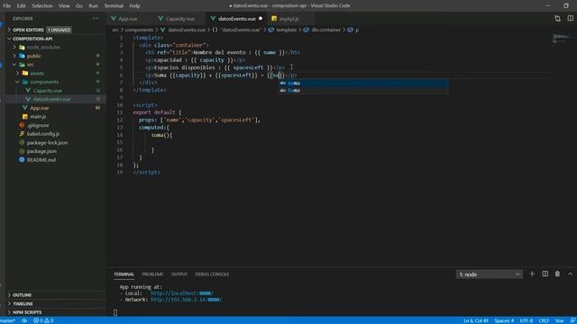Select the datosEvento.vue editor tab
577x324 pixels.
tap(236, 18)
